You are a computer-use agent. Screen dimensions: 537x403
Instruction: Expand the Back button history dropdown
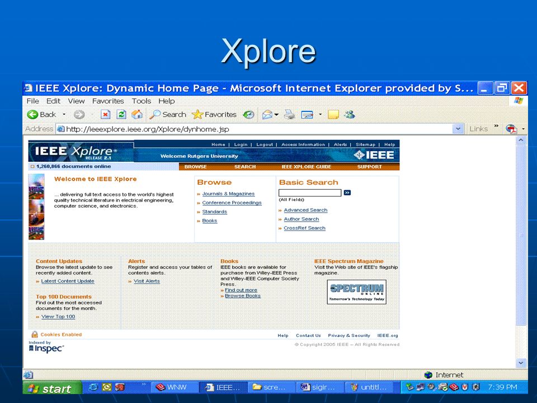(x=64, y=114)
